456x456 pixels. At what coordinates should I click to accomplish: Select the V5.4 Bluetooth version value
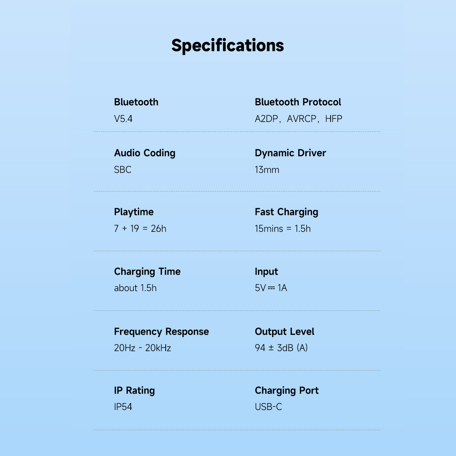click(x=123, y=119)
